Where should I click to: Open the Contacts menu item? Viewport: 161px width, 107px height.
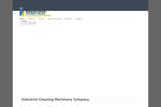click(x=78, y=19)
